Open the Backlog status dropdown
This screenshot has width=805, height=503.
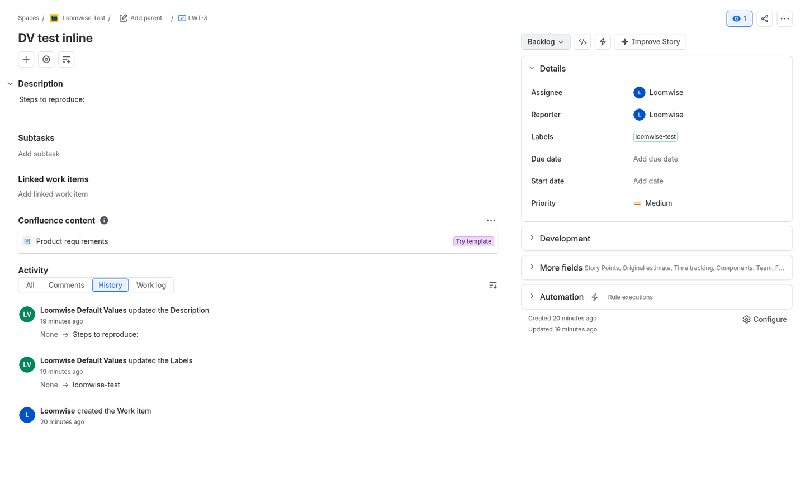pyautogui.click(x=546, y=42)
